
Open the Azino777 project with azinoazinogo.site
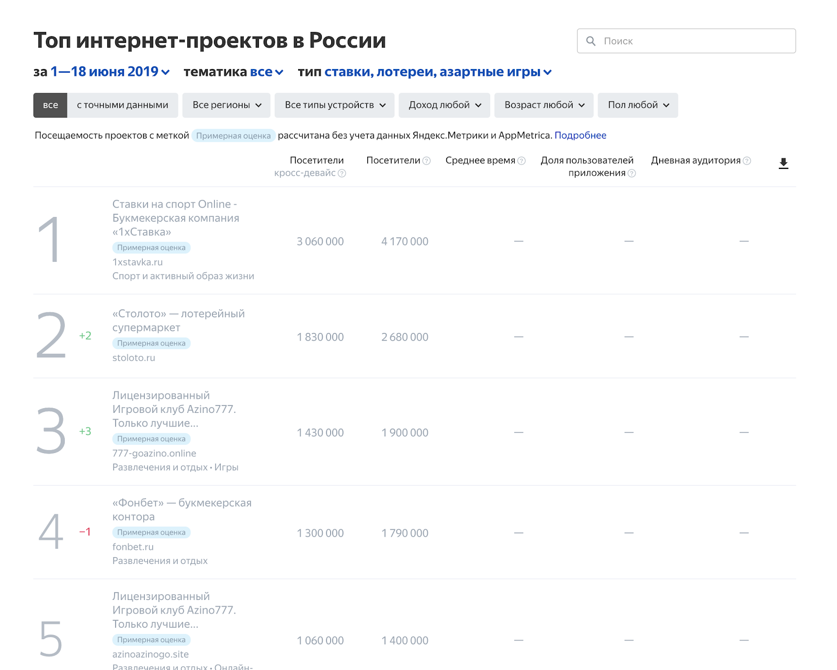(174, 610)
